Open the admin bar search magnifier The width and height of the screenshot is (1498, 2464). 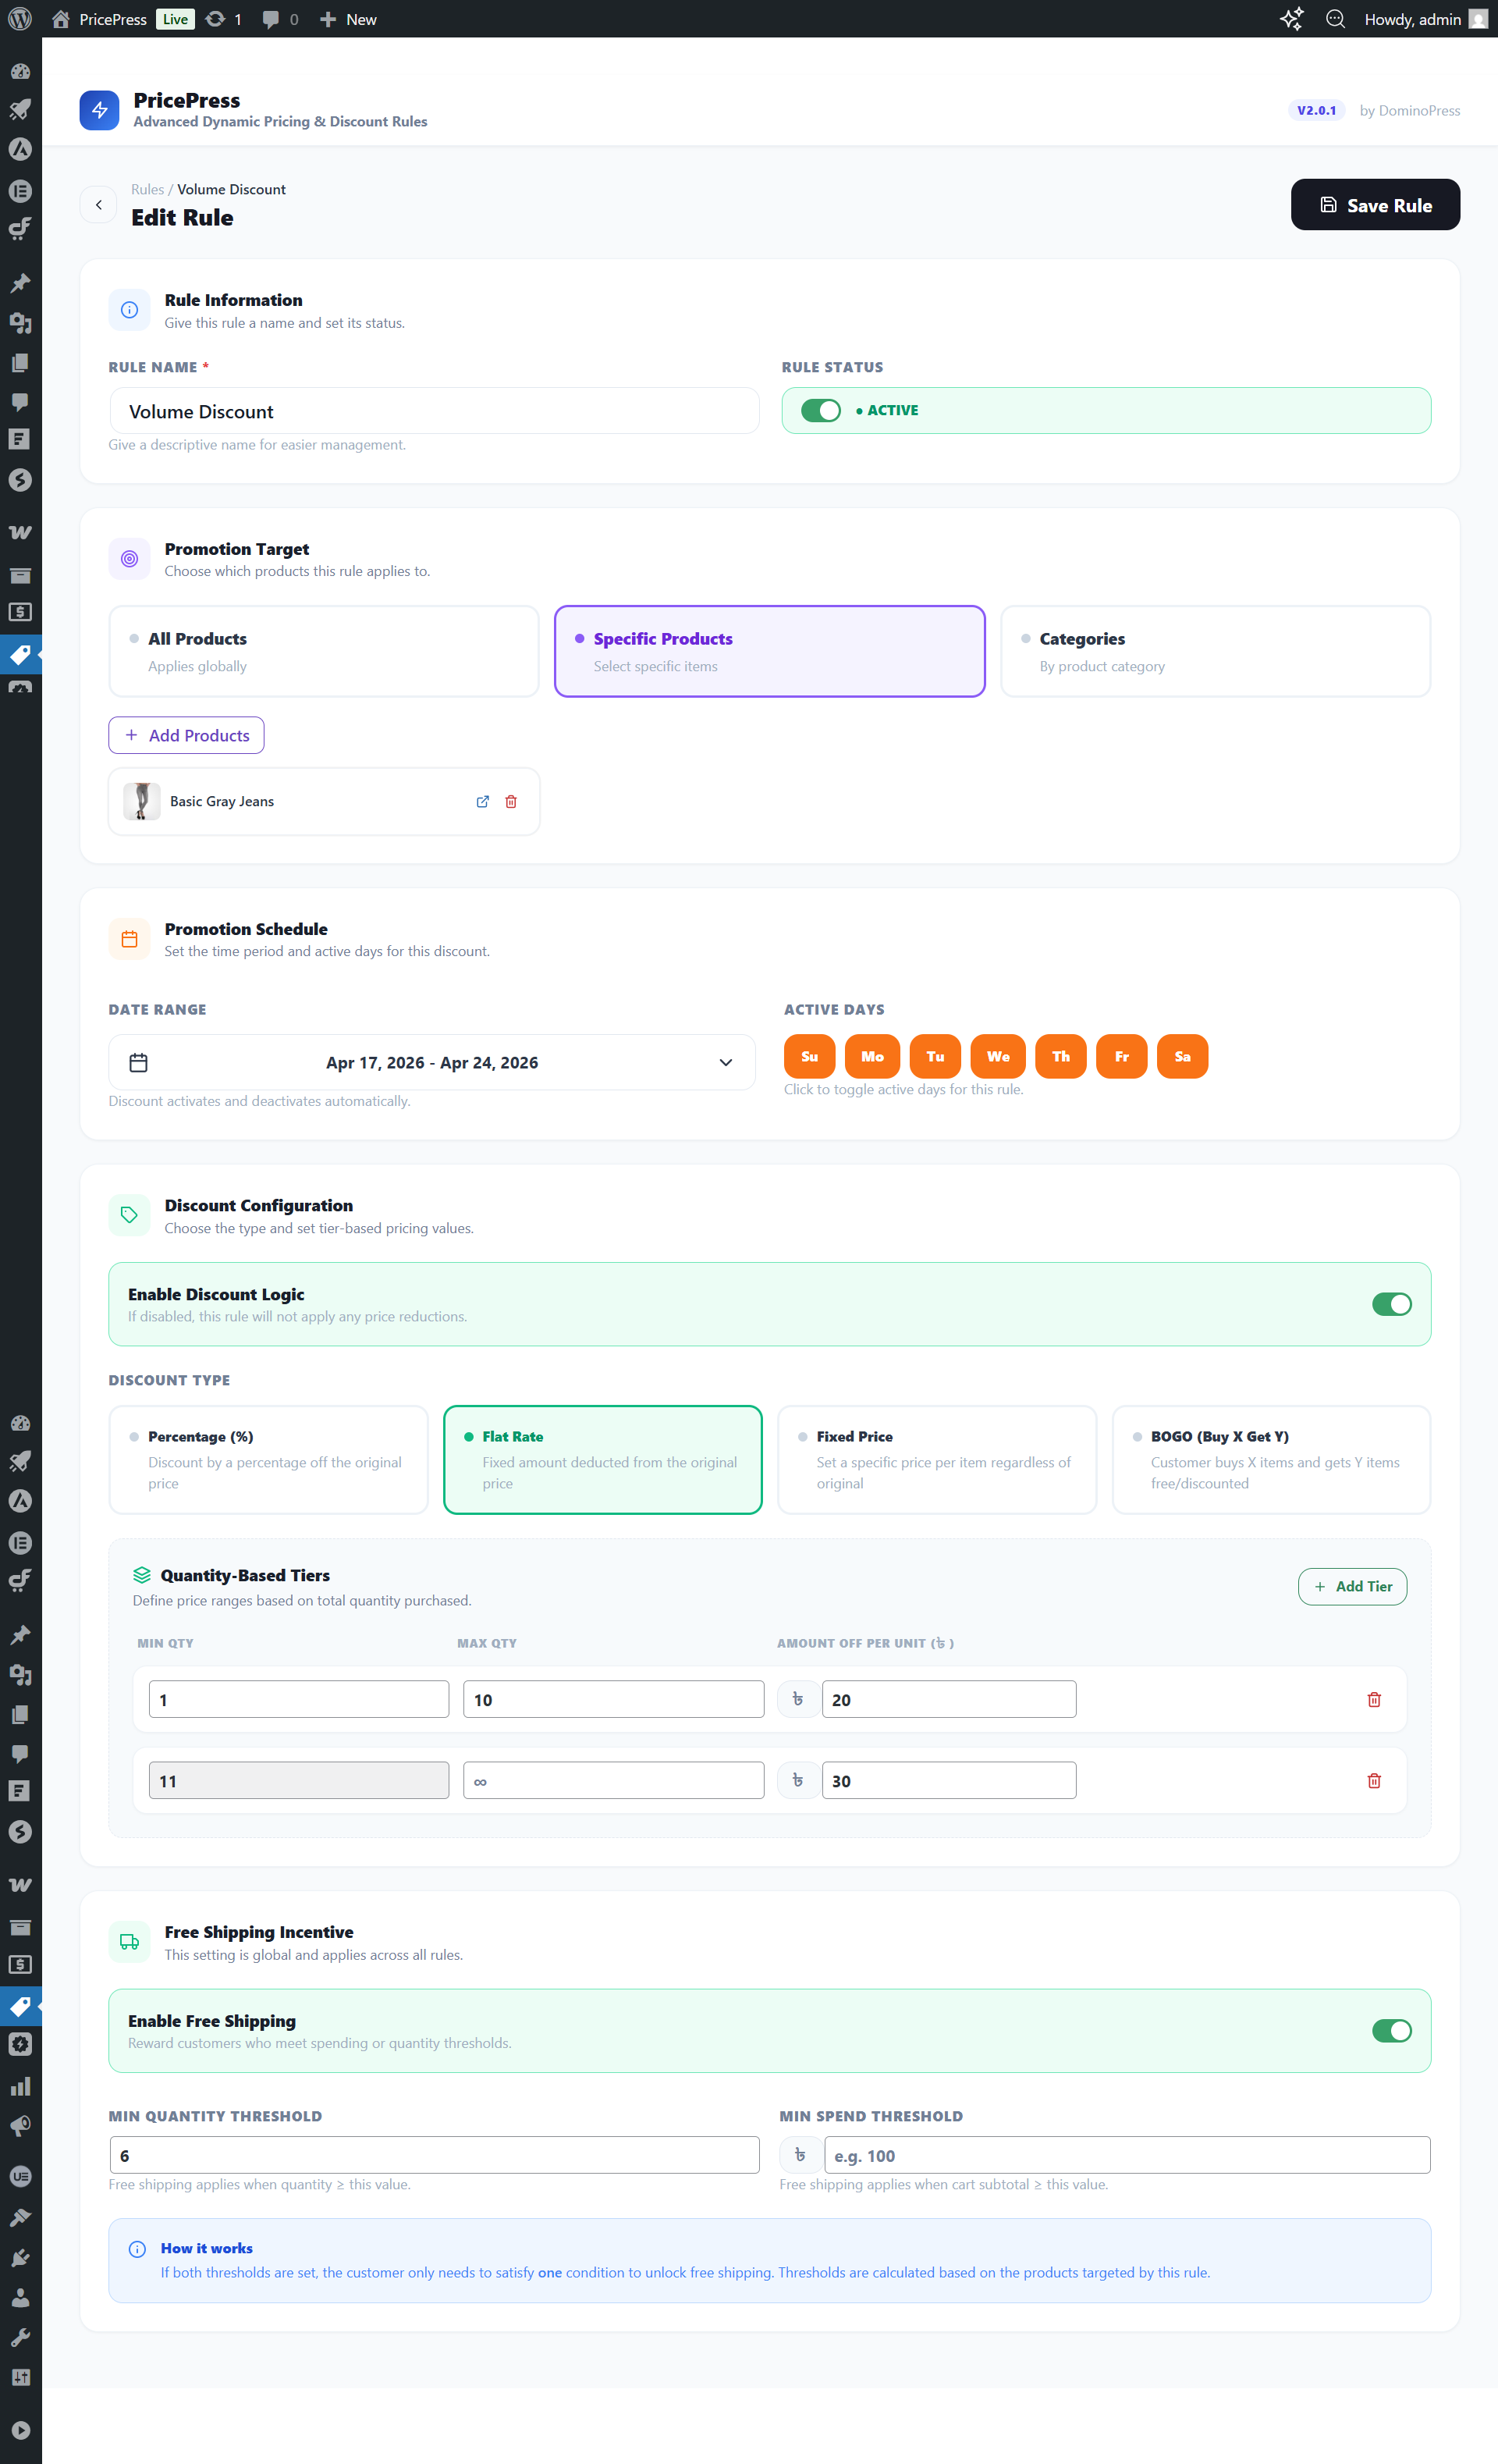1335,18
